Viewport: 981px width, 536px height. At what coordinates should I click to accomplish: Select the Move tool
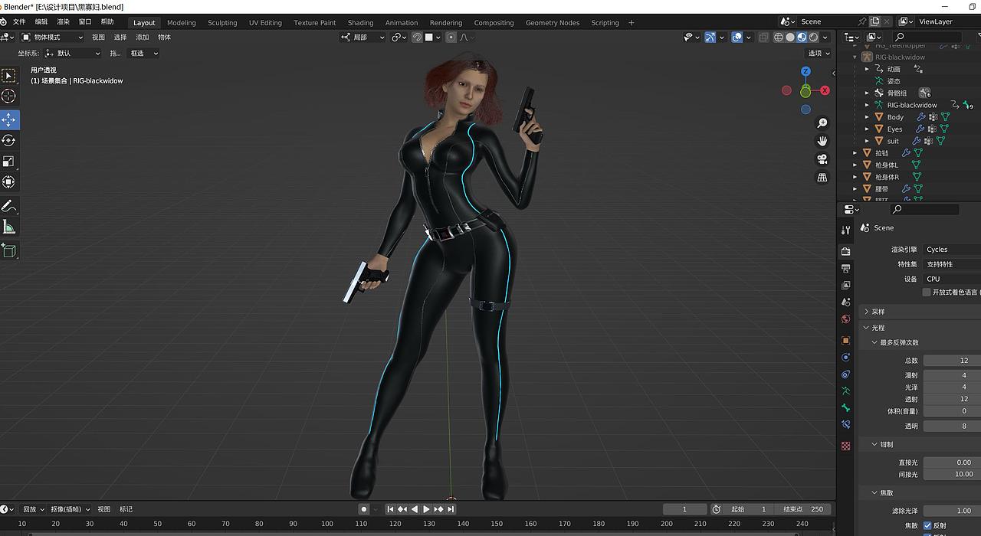point(8,119)
